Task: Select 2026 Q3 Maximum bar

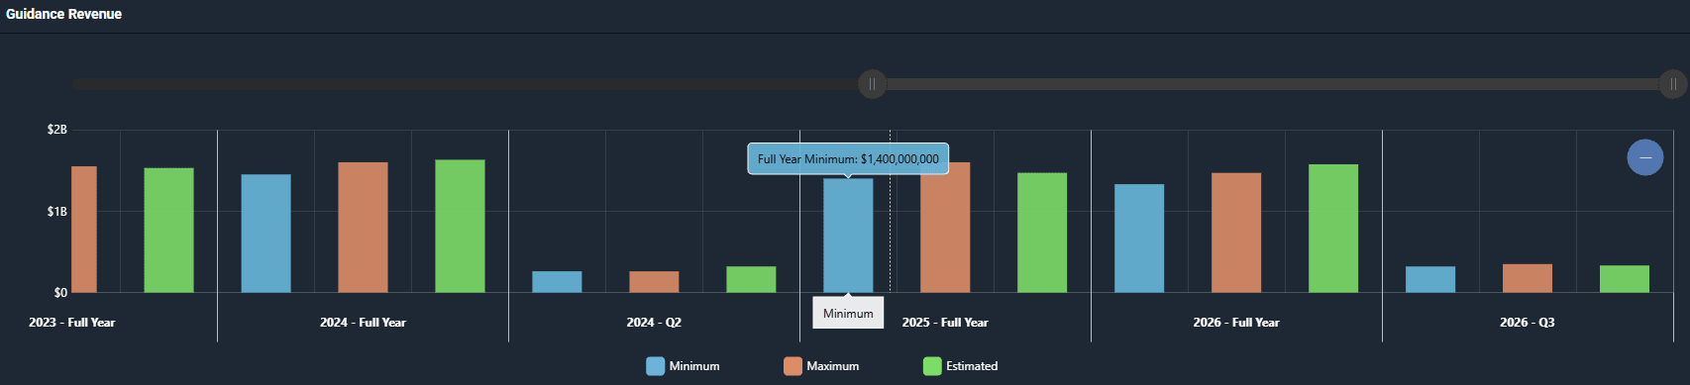Action: point(1528,278)
